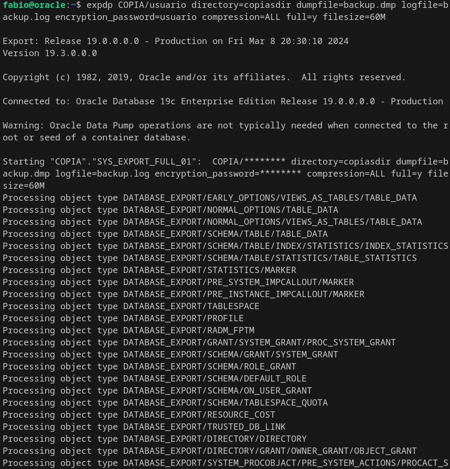
Task: Click the INDEX_STATISTICS processing line
Action: click(225, 246)
